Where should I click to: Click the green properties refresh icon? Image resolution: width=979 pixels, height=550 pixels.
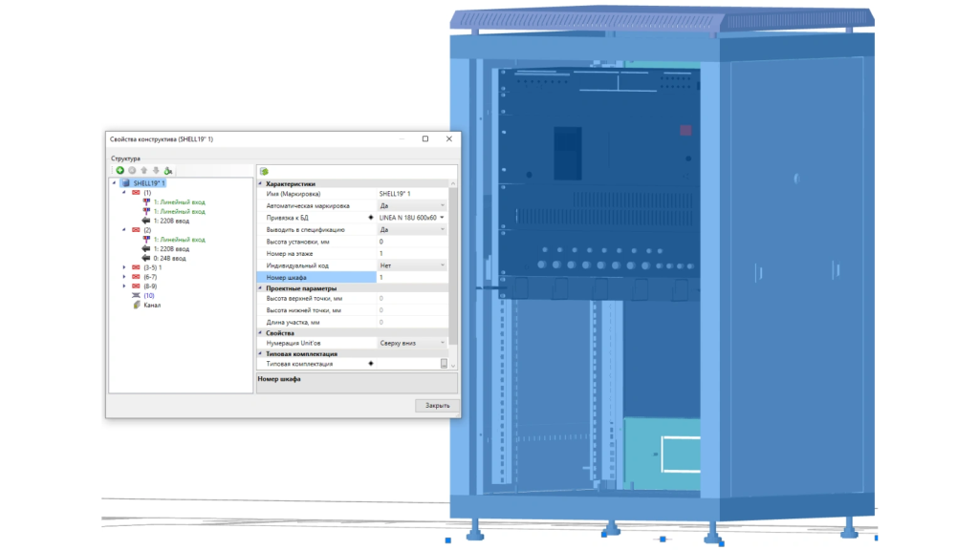click(x=263, y=171)
